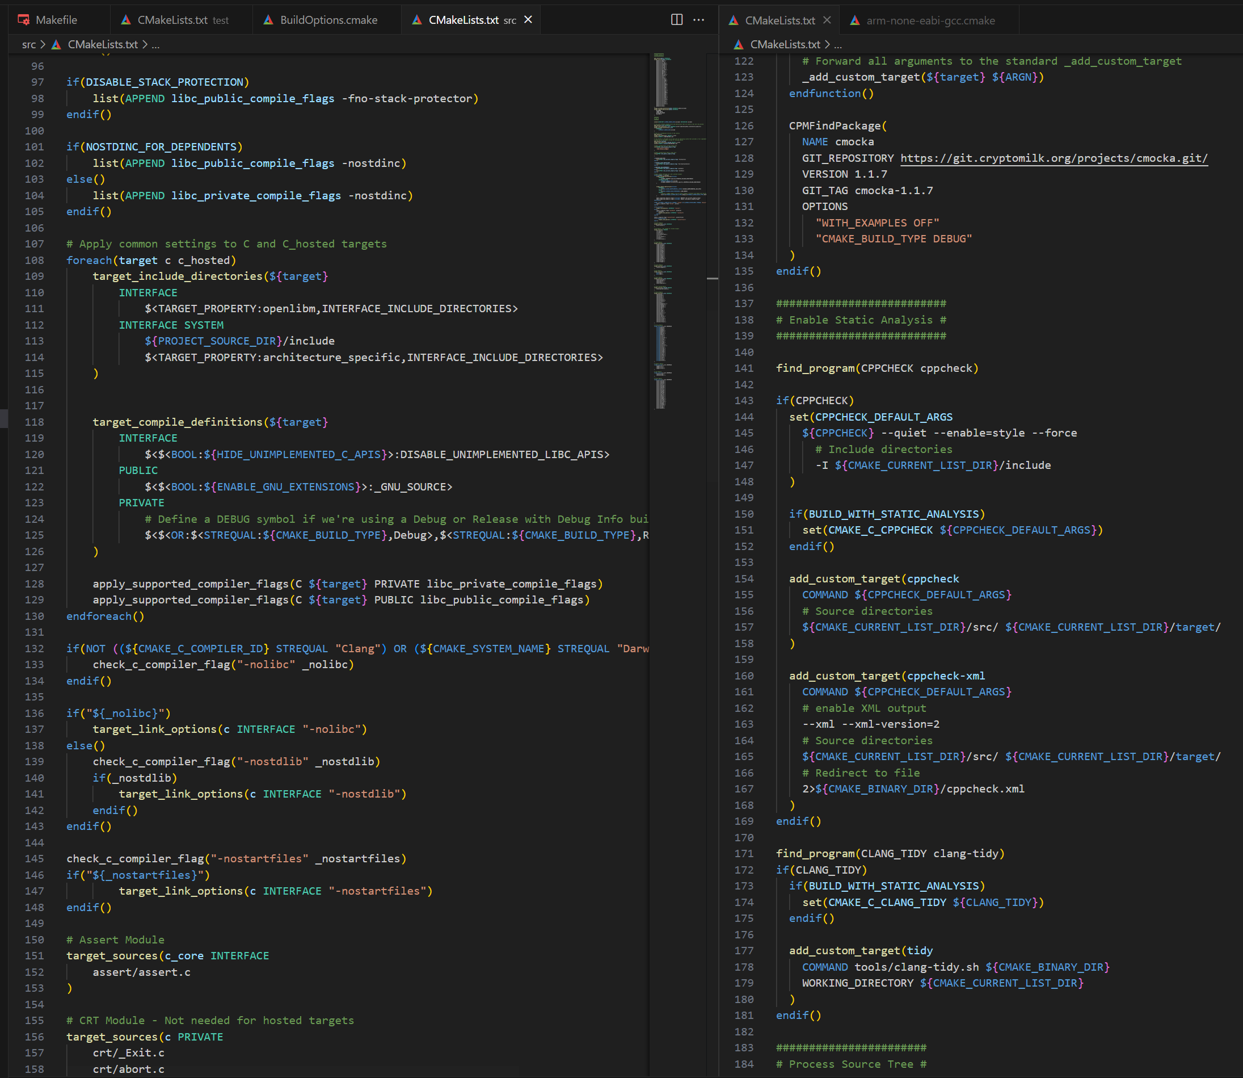Expand left breadcrumb trailing ellipsis
1243x1078 pixels.
tap(155, 44)
